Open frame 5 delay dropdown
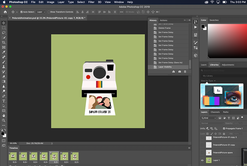Viewport: 247px width, 166px height. (56, 162)
